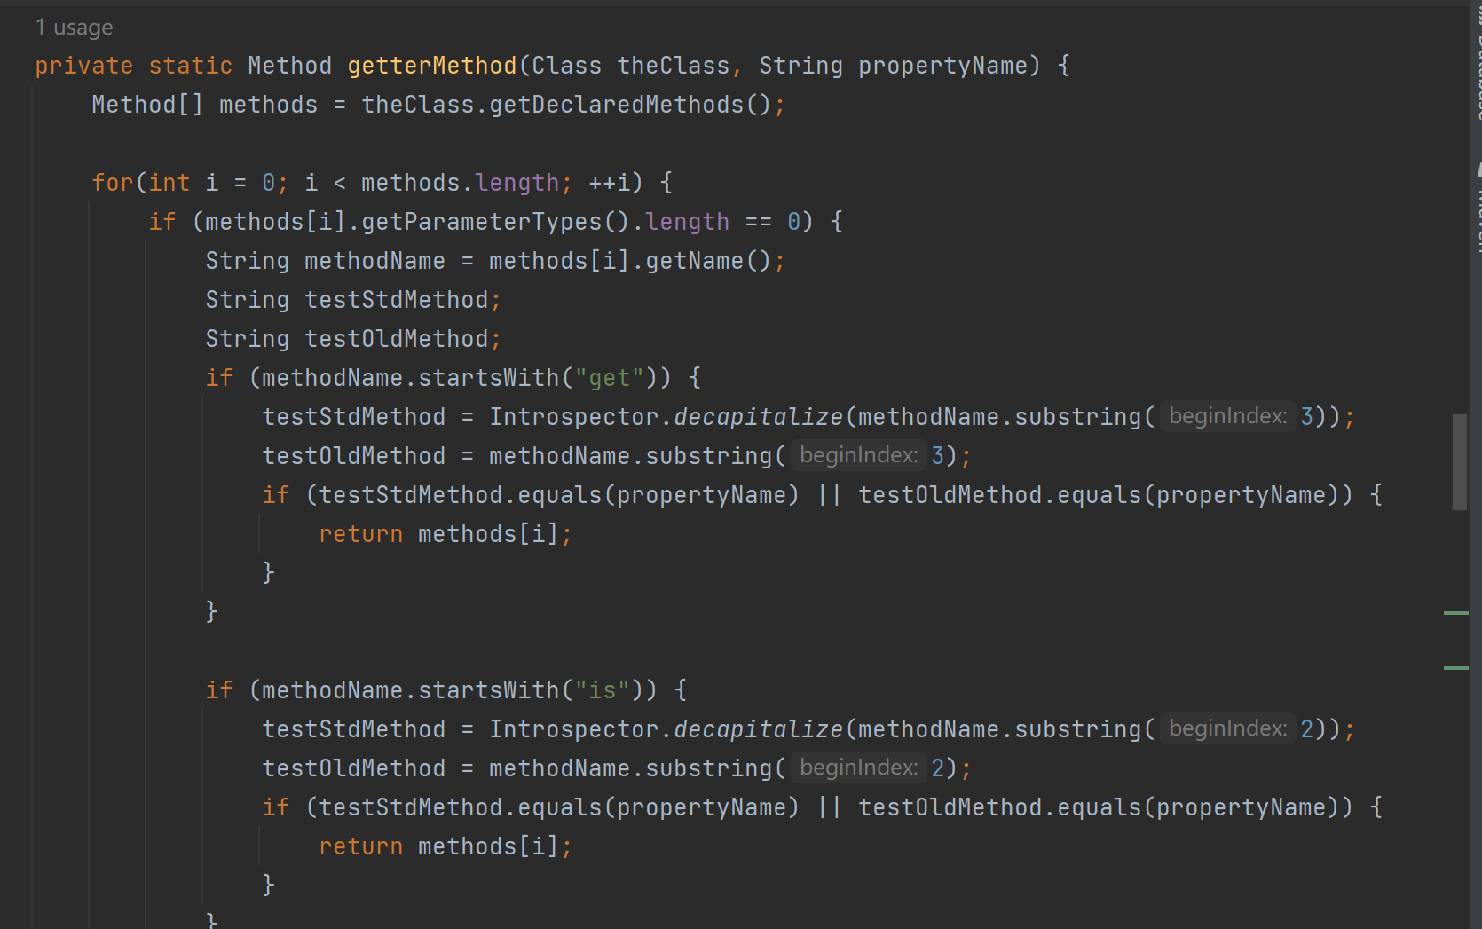1482x929 pixels.
Task: Click the lower green mark in the error stripe
Action: pos(1456,668)
